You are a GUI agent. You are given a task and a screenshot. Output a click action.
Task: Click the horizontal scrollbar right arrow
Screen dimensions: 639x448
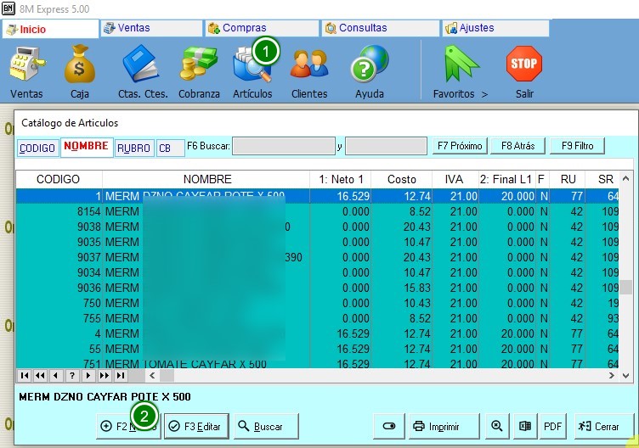tap(611, 375)
